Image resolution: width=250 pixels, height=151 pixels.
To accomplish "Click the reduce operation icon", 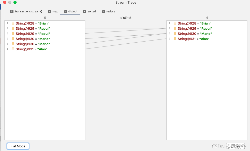I will [103, 11].
